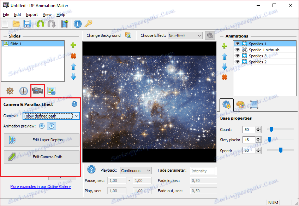
Task: Toggle visibility of Sparkle 1 airbrush
Action: click(x=237, y=50)
